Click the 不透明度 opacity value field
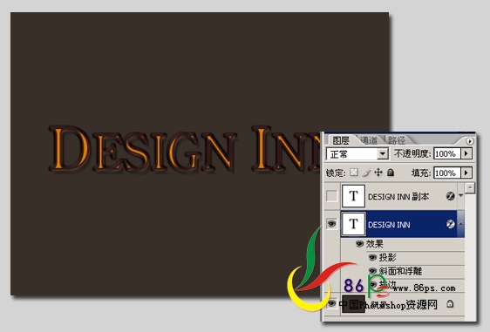Image resolution: width=490 pixels, height=332 pixels. click(447, 153)
